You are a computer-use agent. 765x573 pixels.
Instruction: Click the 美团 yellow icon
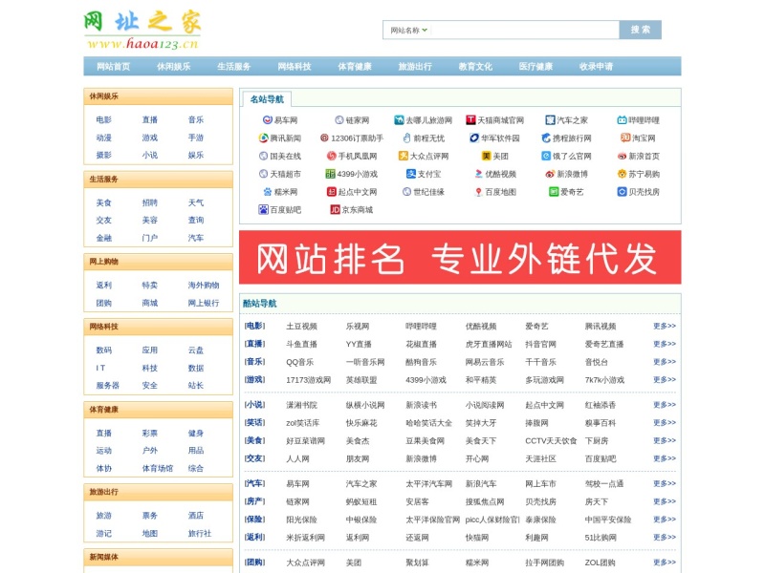(x=487, y=156)
